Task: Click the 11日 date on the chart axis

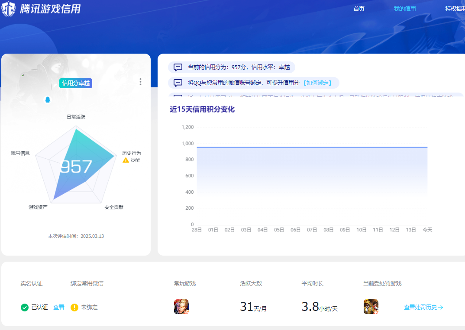Action: coord(378,230)
